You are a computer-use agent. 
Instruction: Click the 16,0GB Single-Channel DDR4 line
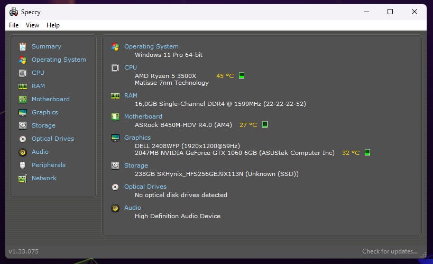pos(220,104)
